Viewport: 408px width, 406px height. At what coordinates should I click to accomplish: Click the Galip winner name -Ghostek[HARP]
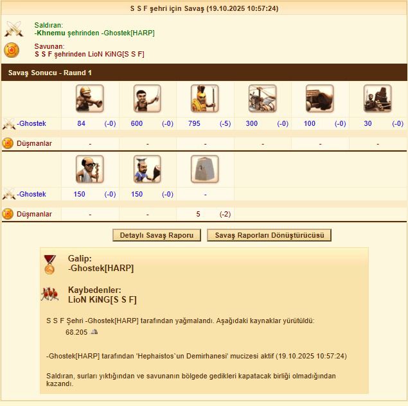[101, 268]
